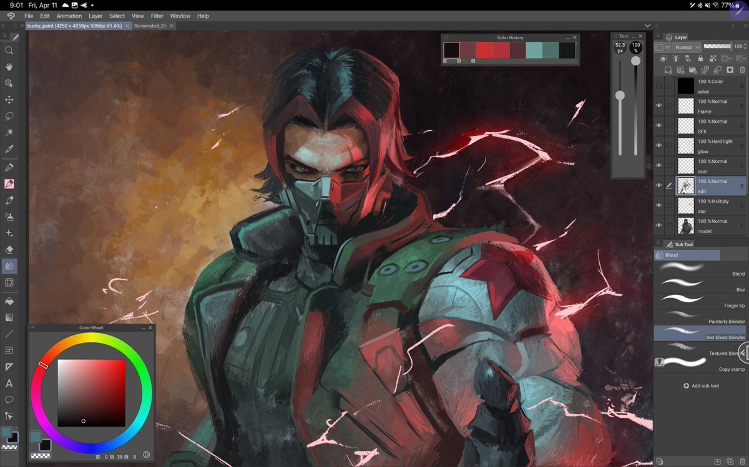Toggle visibility of the glow layer
This screenshot has height=467, width=749.
658,146
